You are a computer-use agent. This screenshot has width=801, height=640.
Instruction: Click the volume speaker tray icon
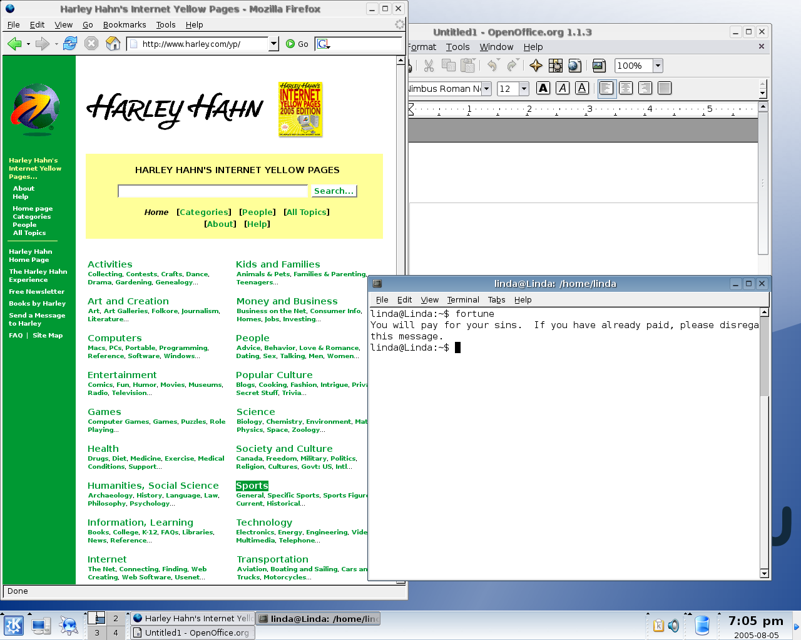pos(673,625)
